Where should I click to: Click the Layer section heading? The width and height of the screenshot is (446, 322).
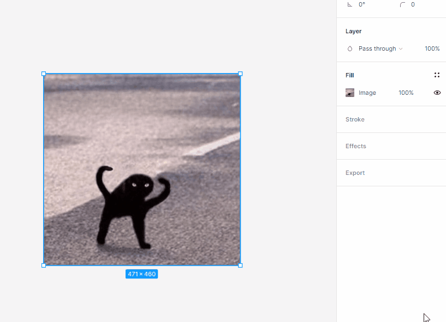[353, 31]
